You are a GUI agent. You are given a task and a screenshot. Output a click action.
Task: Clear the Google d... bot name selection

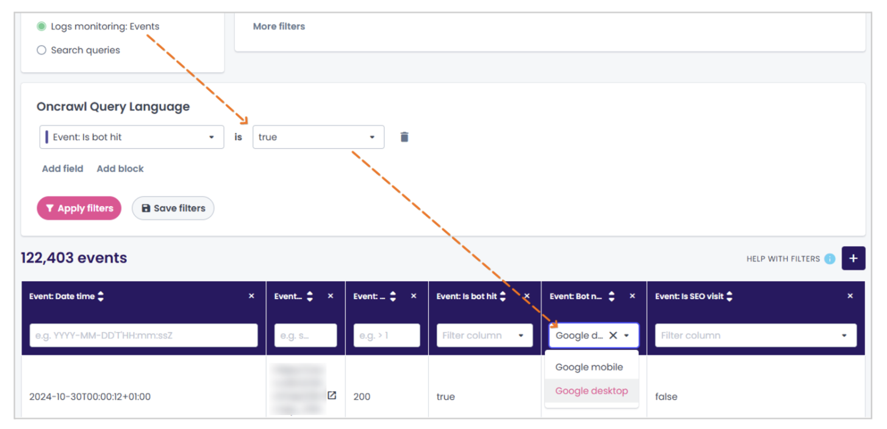point(613,335)
